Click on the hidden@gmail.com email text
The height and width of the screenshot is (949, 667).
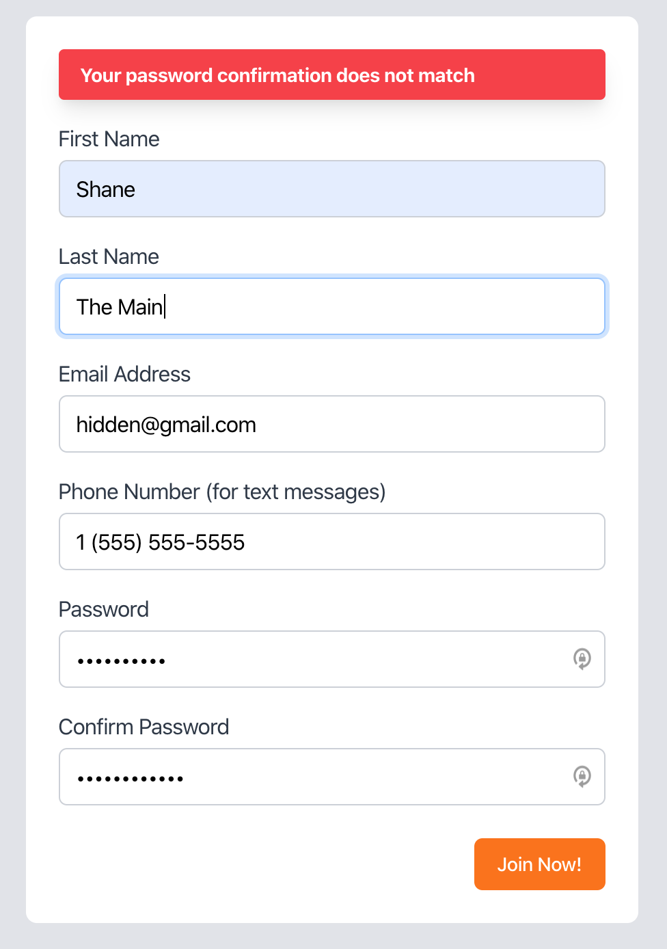[166, 425]
